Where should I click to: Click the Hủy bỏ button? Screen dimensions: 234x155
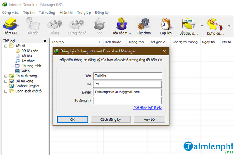[149, 119]
